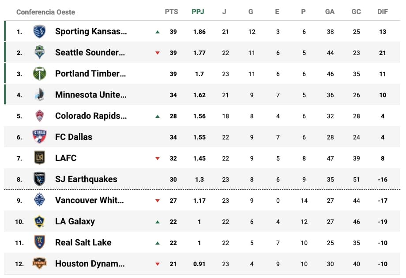Click the Portland Timbers crest icon
Viewport: 406px width, 278px height.
pos(40,74)
